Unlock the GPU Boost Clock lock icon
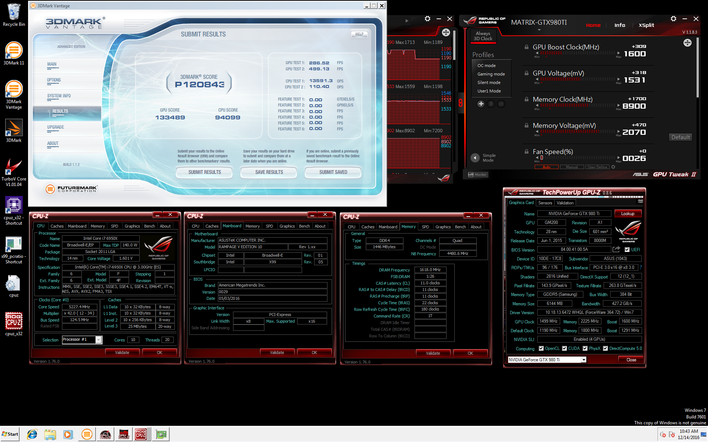 pyautogui.click(x=527, y=47)
